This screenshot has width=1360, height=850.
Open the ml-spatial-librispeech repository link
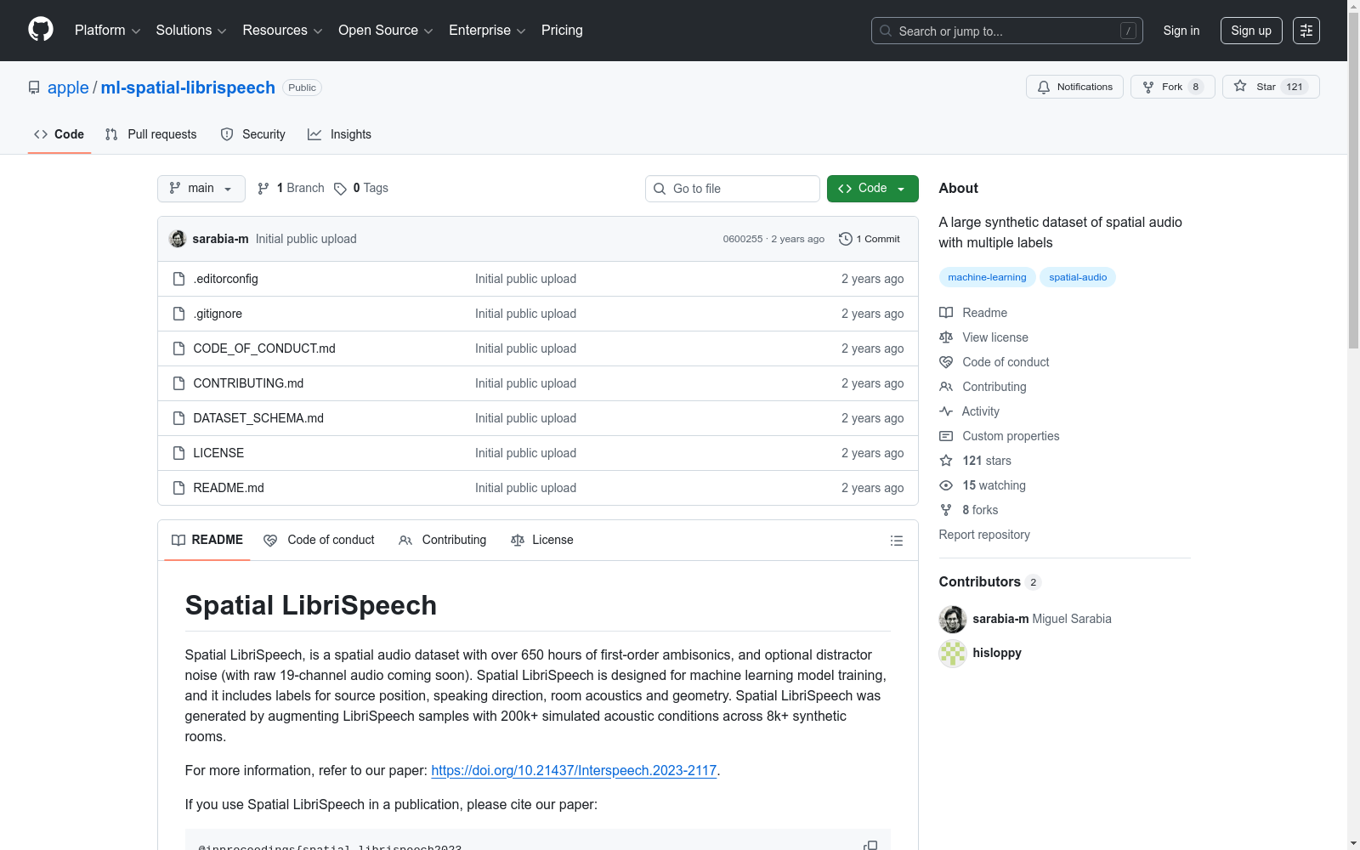click(188, 88)
